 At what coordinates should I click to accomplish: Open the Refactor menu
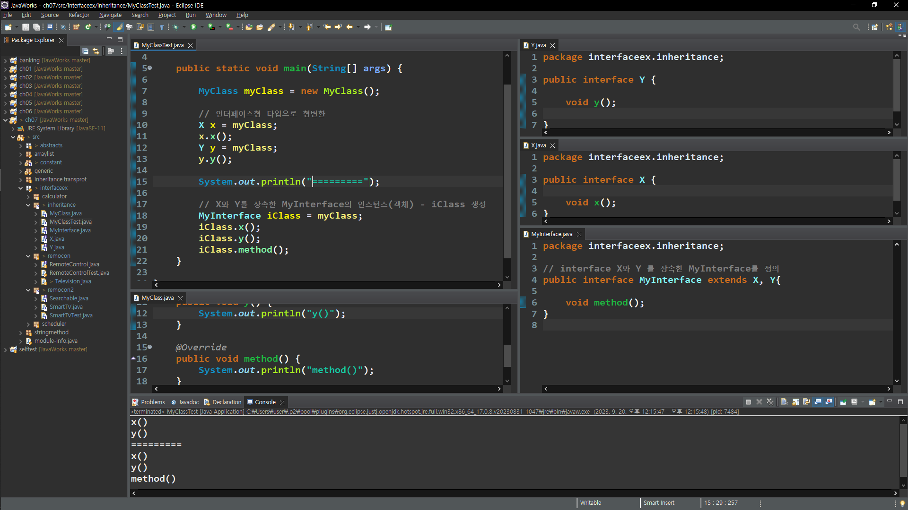pyautogui.click(x=79, y=15)
